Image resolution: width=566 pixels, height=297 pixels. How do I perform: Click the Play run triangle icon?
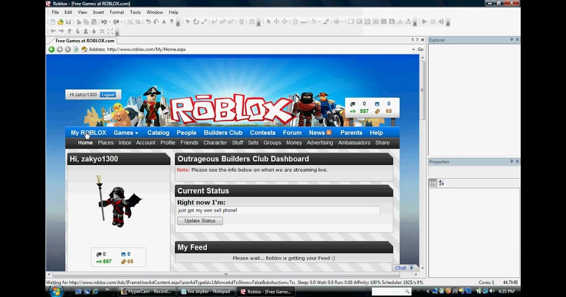pyautogui.click(x=424, y=22)
